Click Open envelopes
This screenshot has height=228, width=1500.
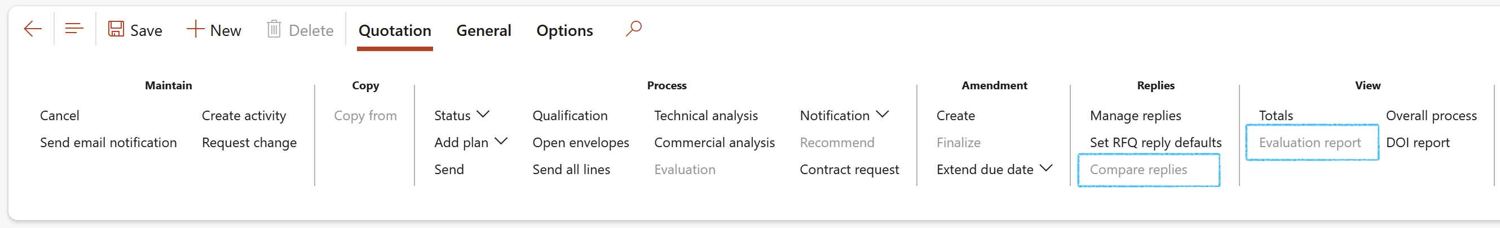tap(581, 143)
